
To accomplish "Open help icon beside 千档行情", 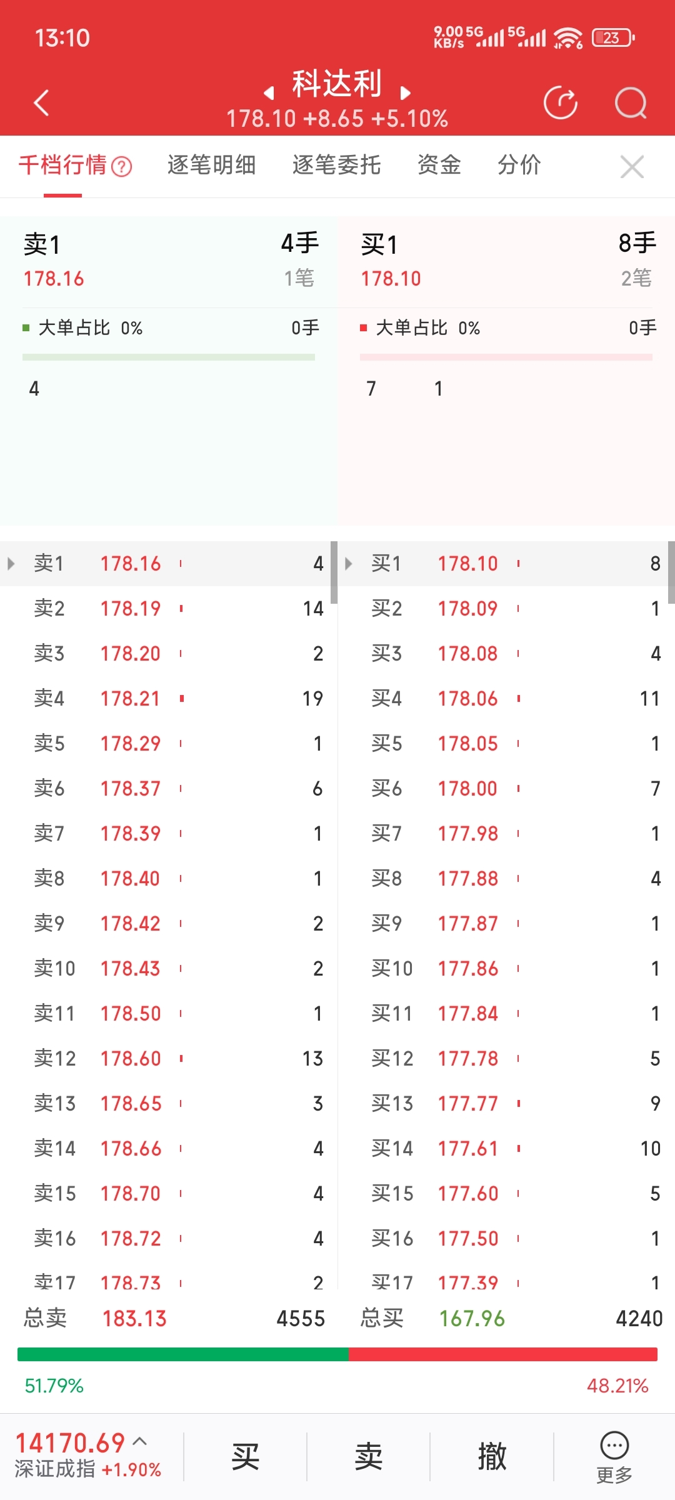I will [121, 166].
